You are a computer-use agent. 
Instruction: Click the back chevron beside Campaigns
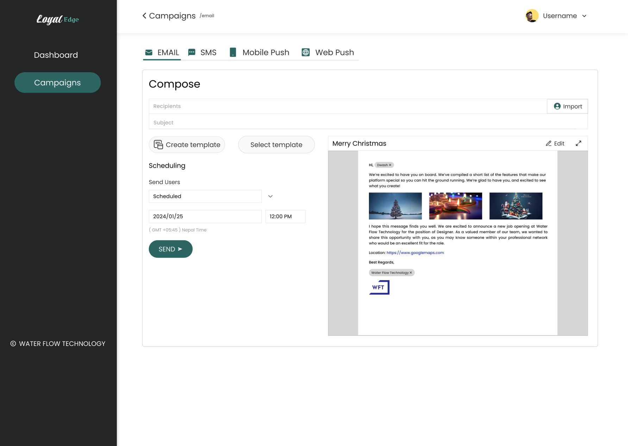coord(144,16)
